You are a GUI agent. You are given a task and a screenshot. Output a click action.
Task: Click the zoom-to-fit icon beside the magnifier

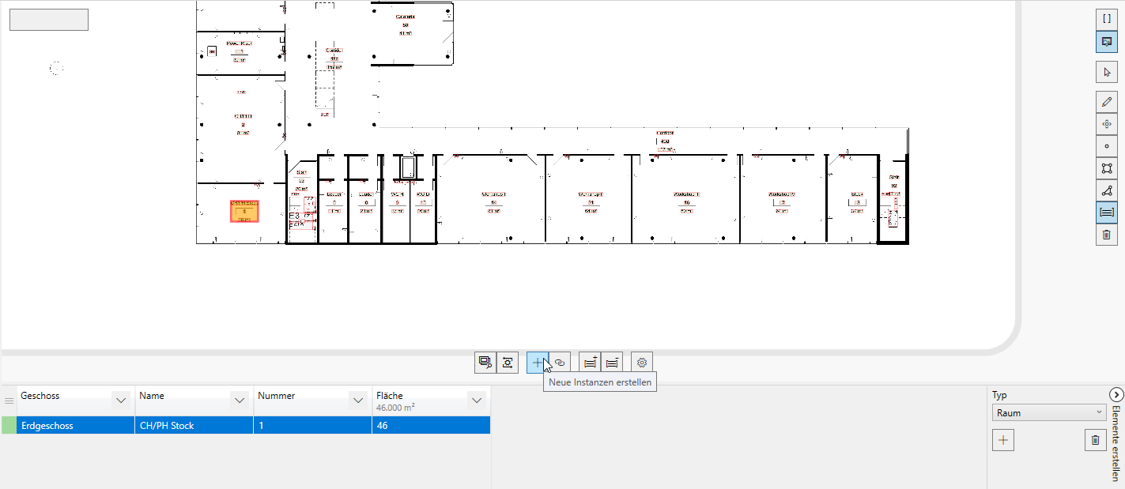(507, 363)
